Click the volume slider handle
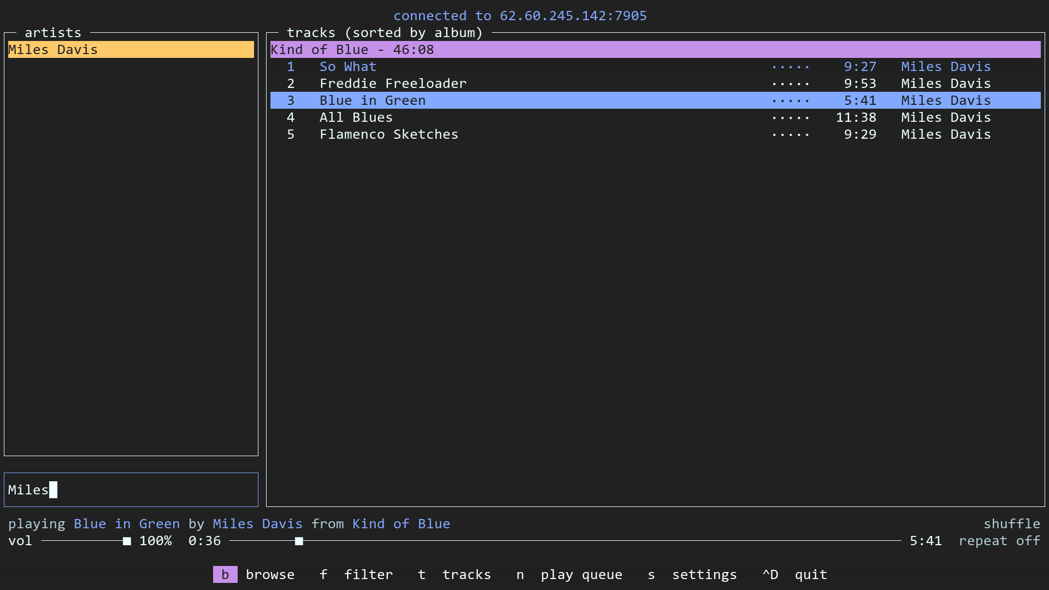Viewport: 1049px width, 590px height. pos(127,541)
